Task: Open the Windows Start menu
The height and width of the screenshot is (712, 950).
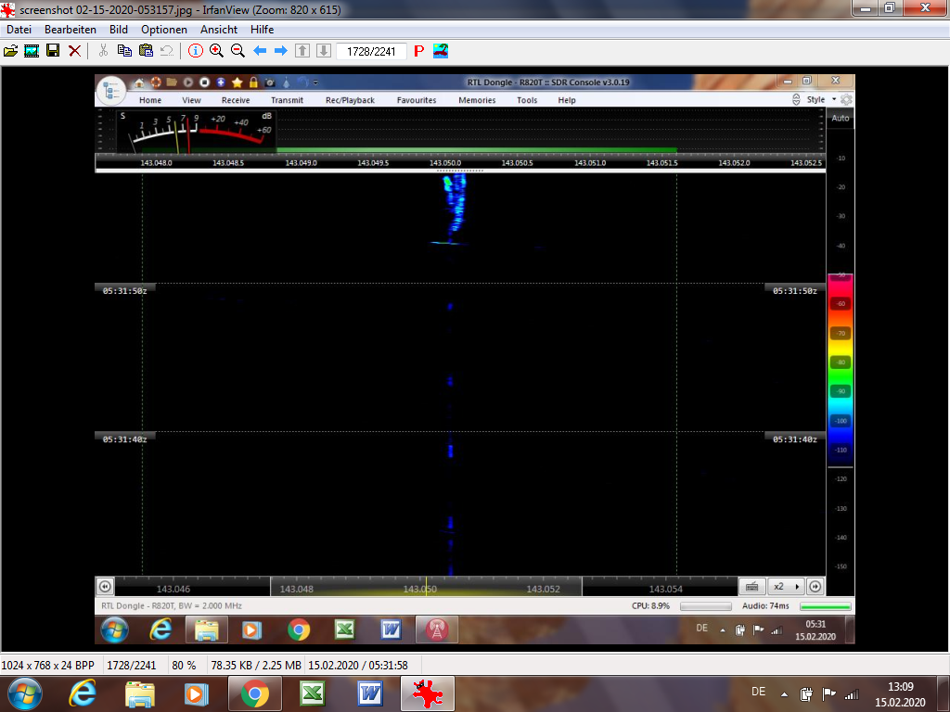Action: coord(25,693)
